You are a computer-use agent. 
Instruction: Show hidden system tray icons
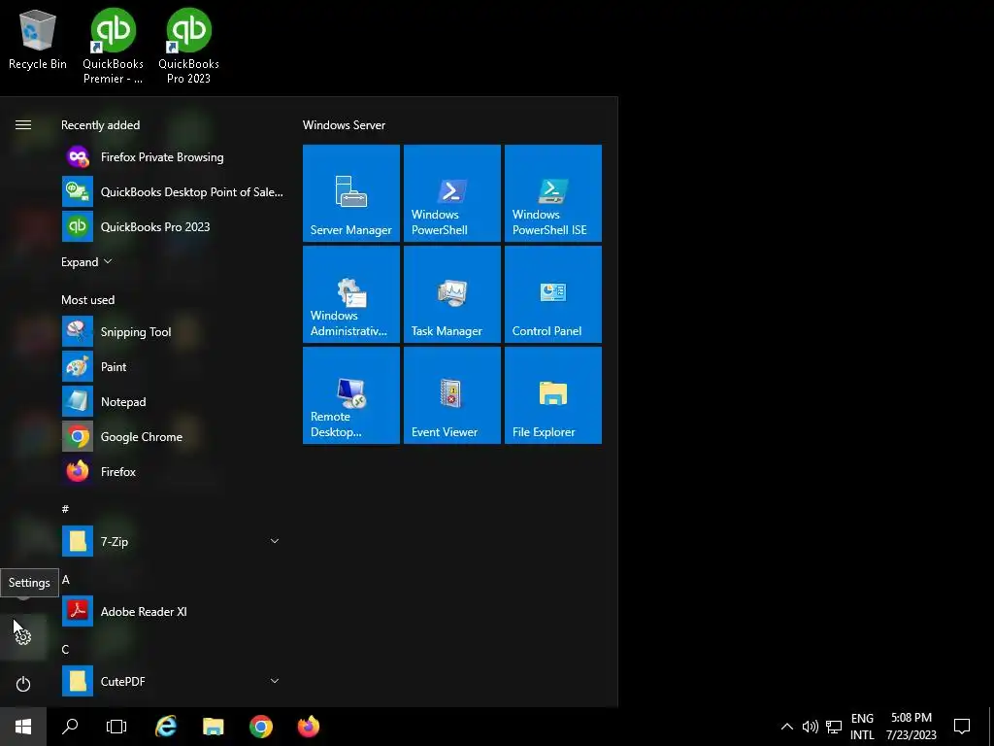(786, 727)
